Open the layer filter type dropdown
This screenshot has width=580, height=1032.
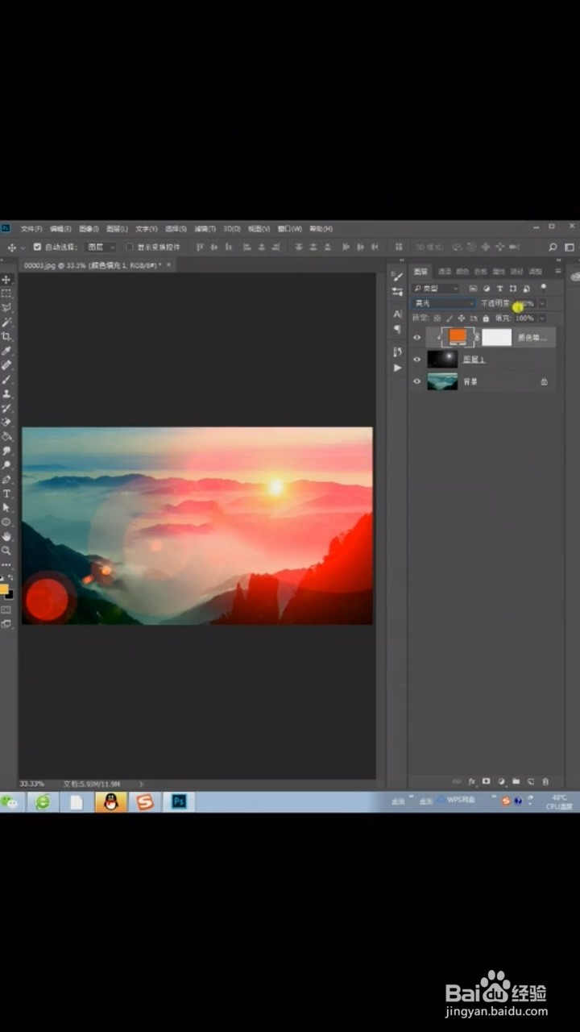tap(436, 288)
